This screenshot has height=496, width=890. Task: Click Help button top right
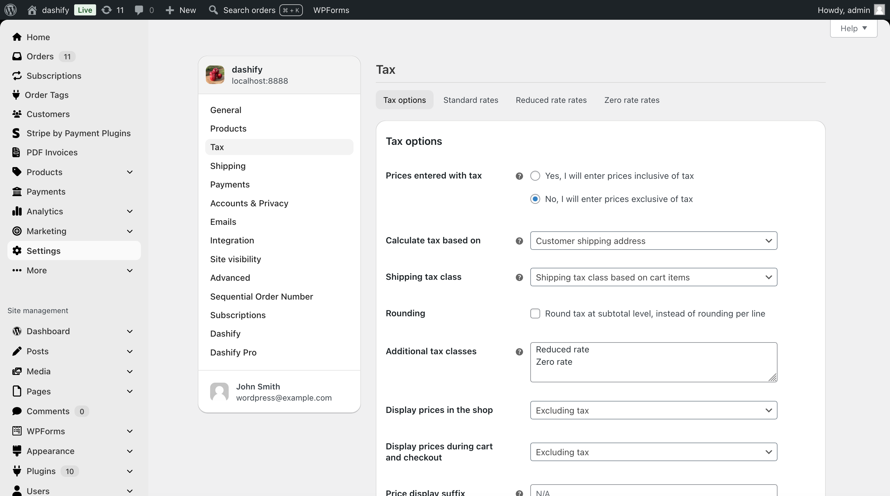click(853, 28)
